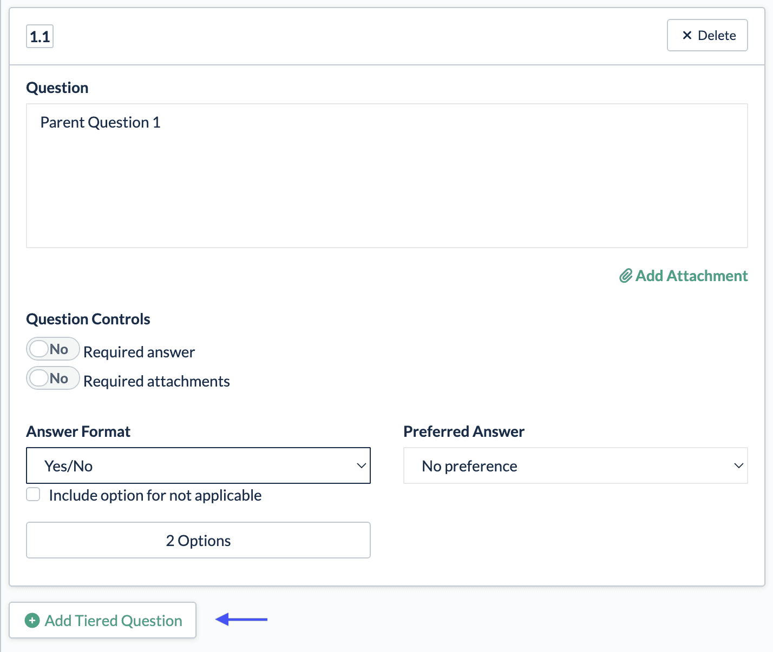
Task: Click the Add Attachment link text
Action: tap(691, 276)
